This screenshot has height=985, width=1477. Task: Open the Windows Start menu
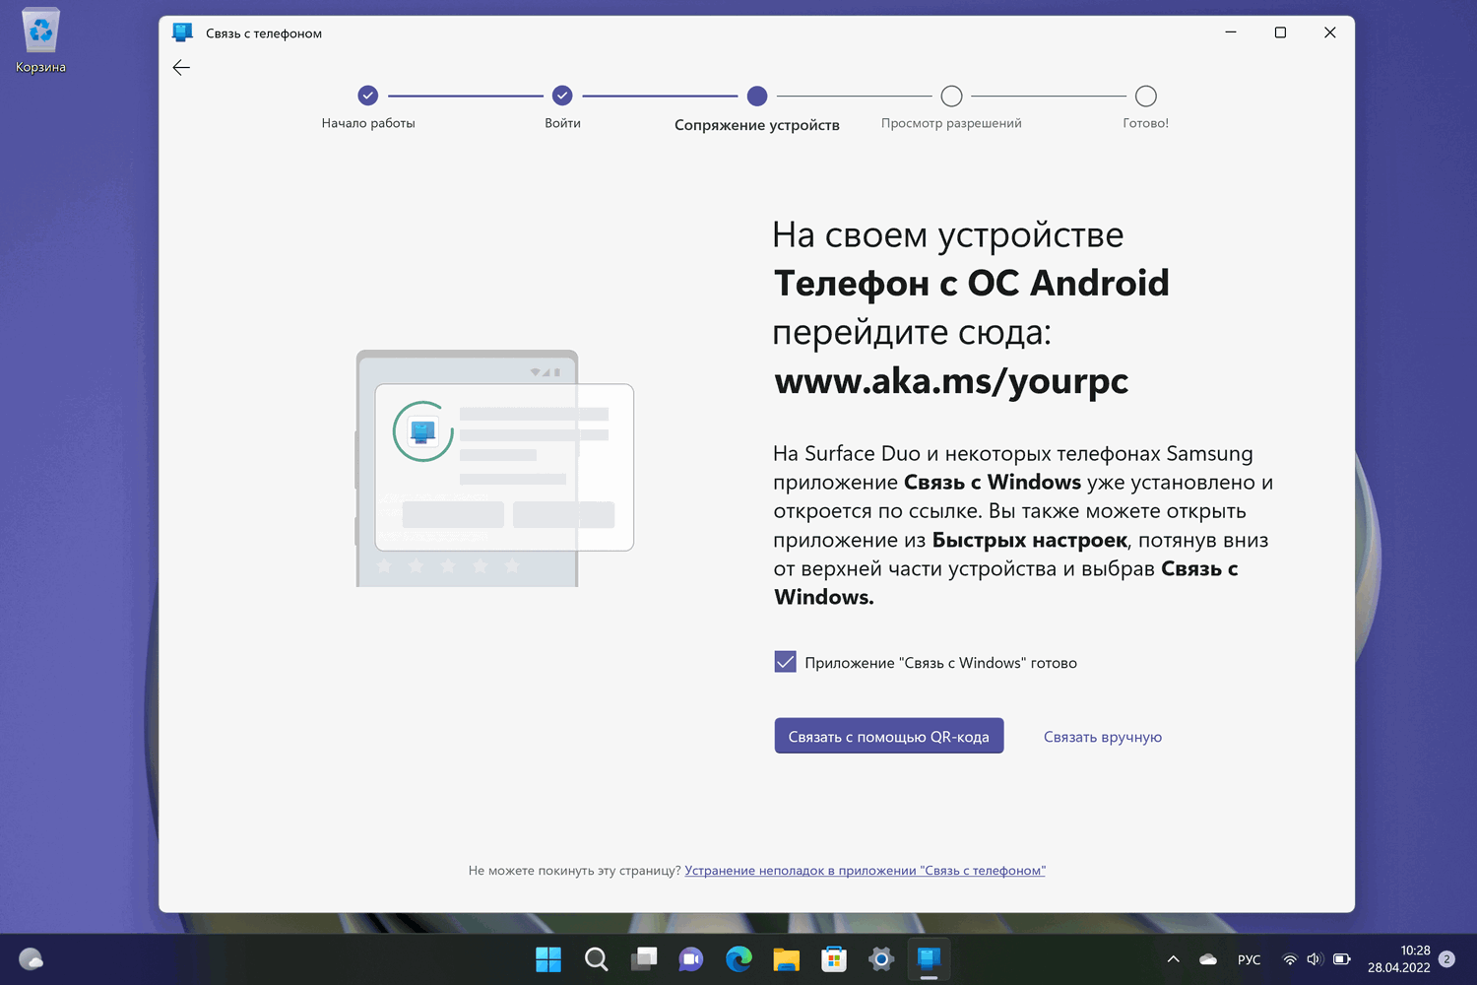point(548,959)
